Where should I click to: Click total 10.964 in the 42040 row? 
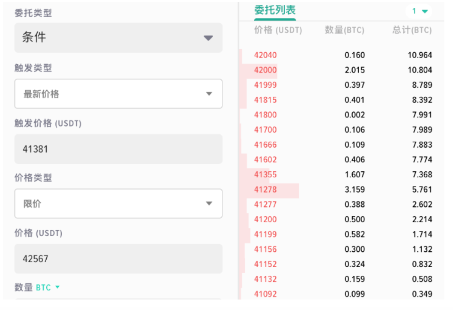[x=420, y=55]
